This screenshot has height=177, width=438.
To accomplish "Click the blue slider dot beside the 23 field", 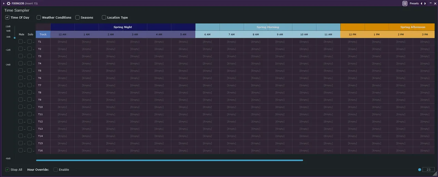I will pos(420,169).
